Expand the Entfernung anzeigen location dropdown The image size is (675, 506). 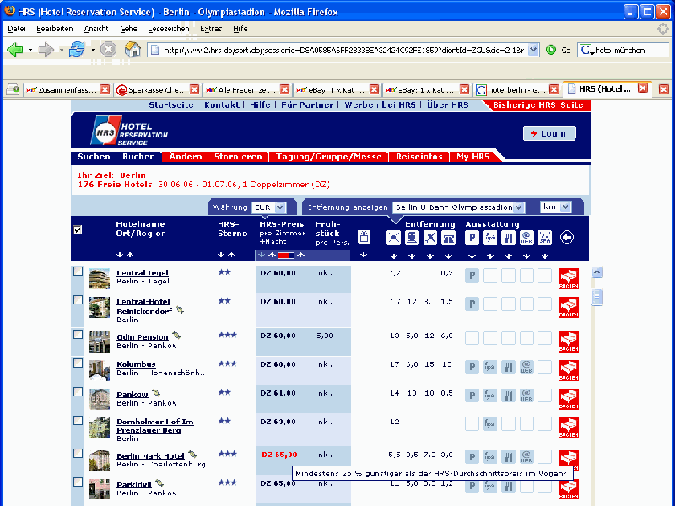(x=459, y=207)
